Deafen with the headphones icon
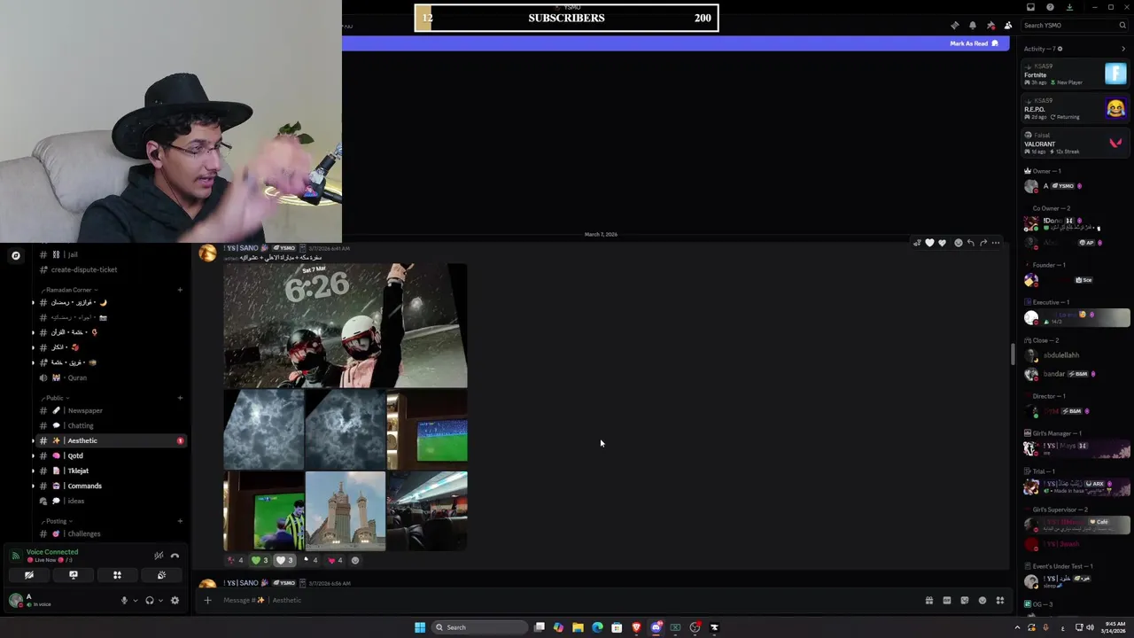1134x638 pixels. (x=149, y=600)
